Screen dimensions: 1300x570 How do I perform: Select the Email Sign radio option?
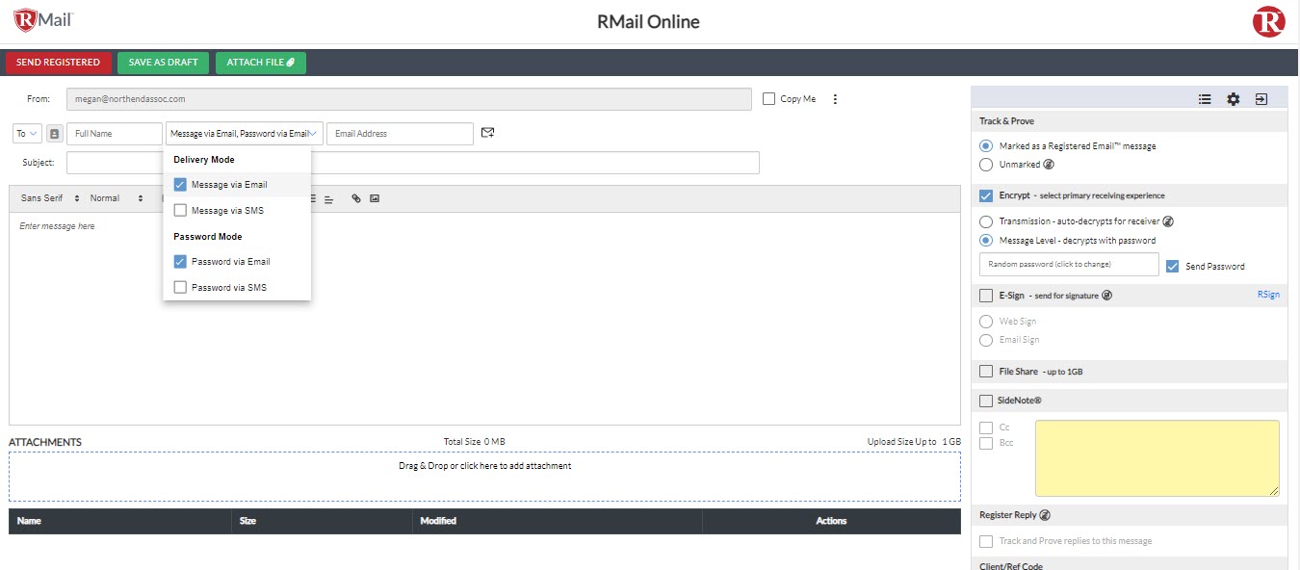coord(986,340)
